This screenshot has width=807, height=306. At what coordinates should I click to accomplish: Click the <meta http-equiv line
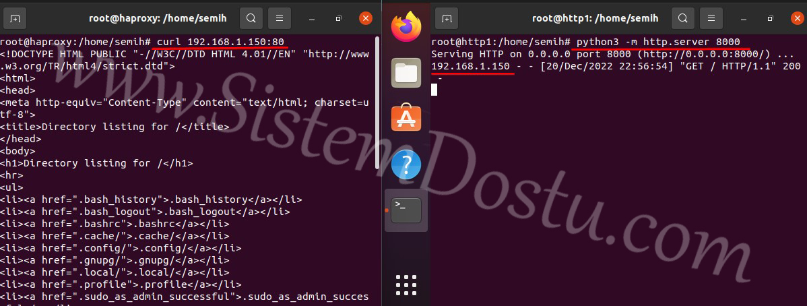pyautogui.click(x=185, y=102)
